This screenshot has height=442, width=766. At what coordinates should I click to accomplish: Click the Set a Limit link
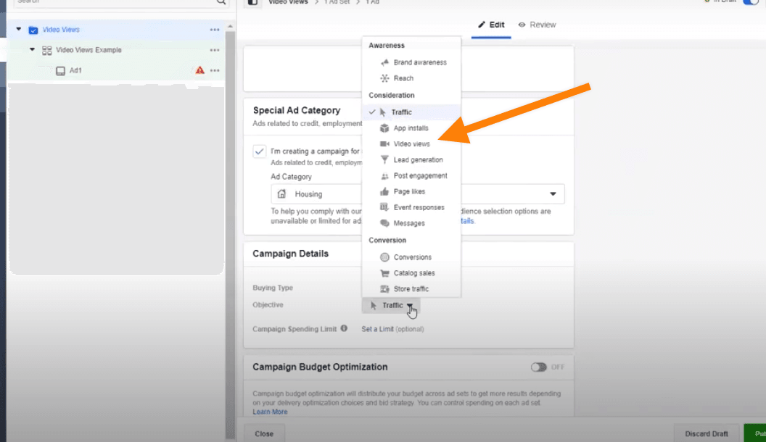click(377, 329)
